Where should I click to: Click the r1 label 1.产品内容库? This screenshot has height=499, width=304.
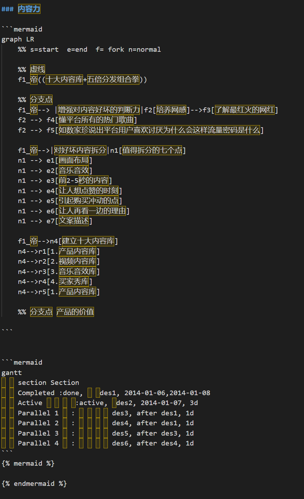73,251
